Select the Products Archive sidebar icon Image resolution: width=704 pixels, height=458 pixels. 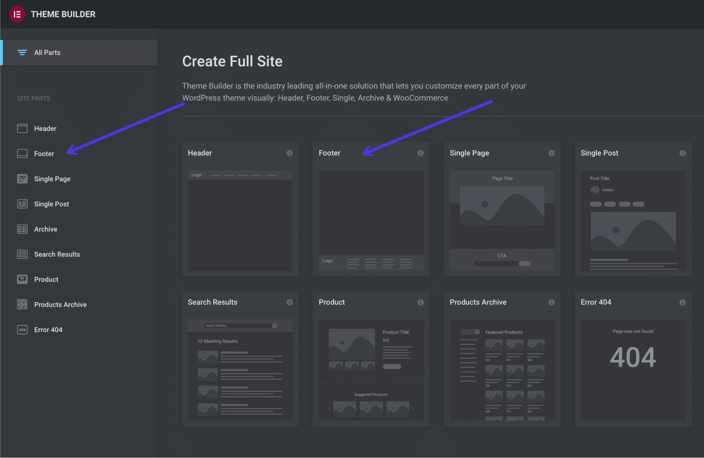(x=22, y=304)
